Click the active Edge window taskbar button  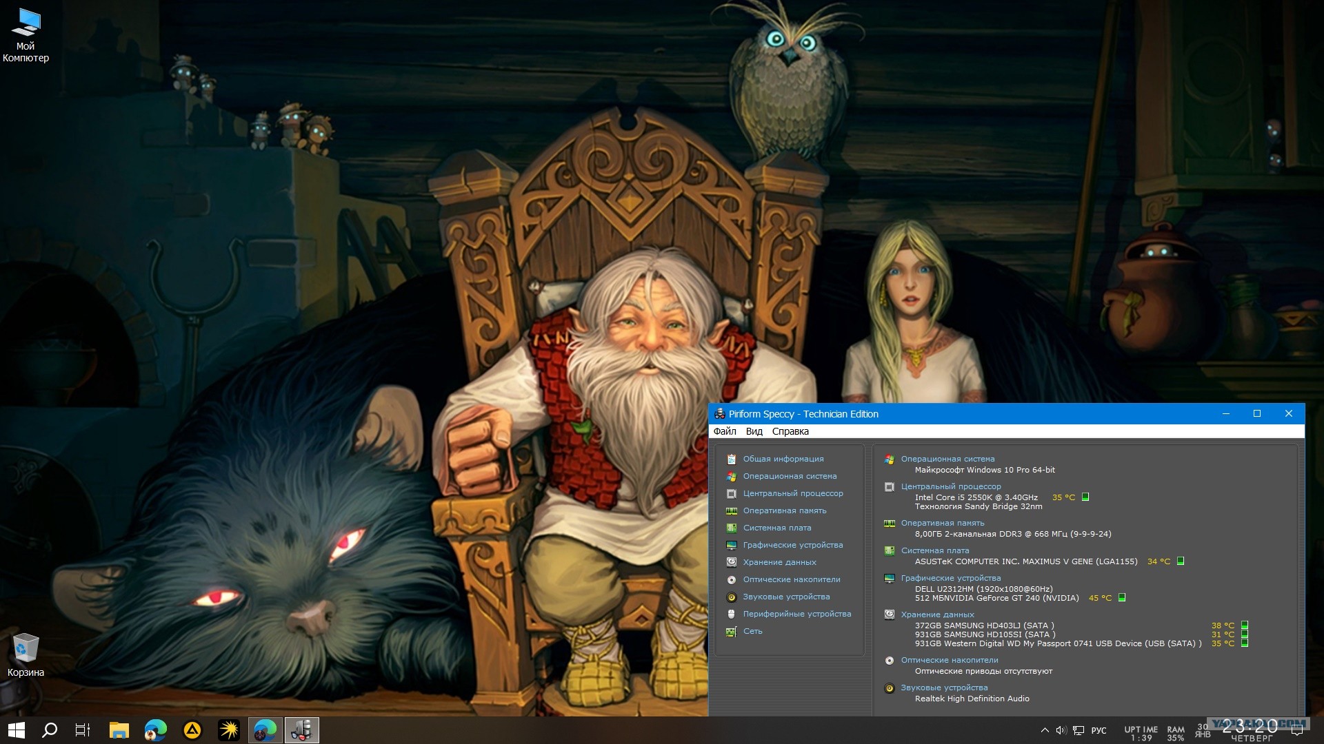tap(265, 730)
